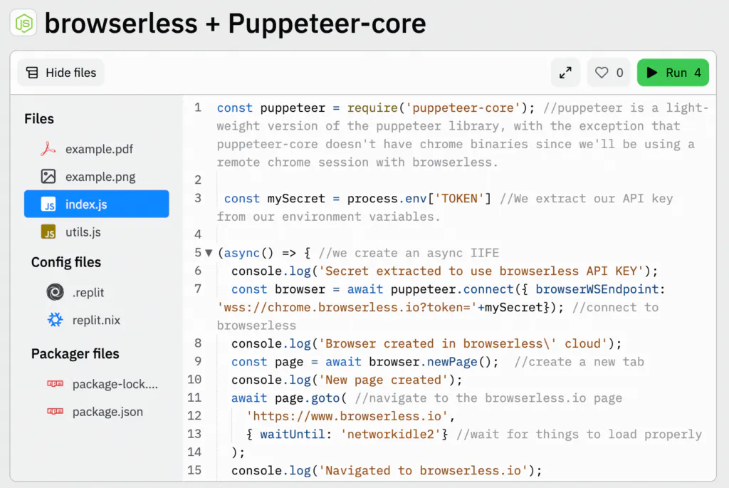Click the Hide files button
The width and height of the screenshot is (729, 488).
coord(61,73)
